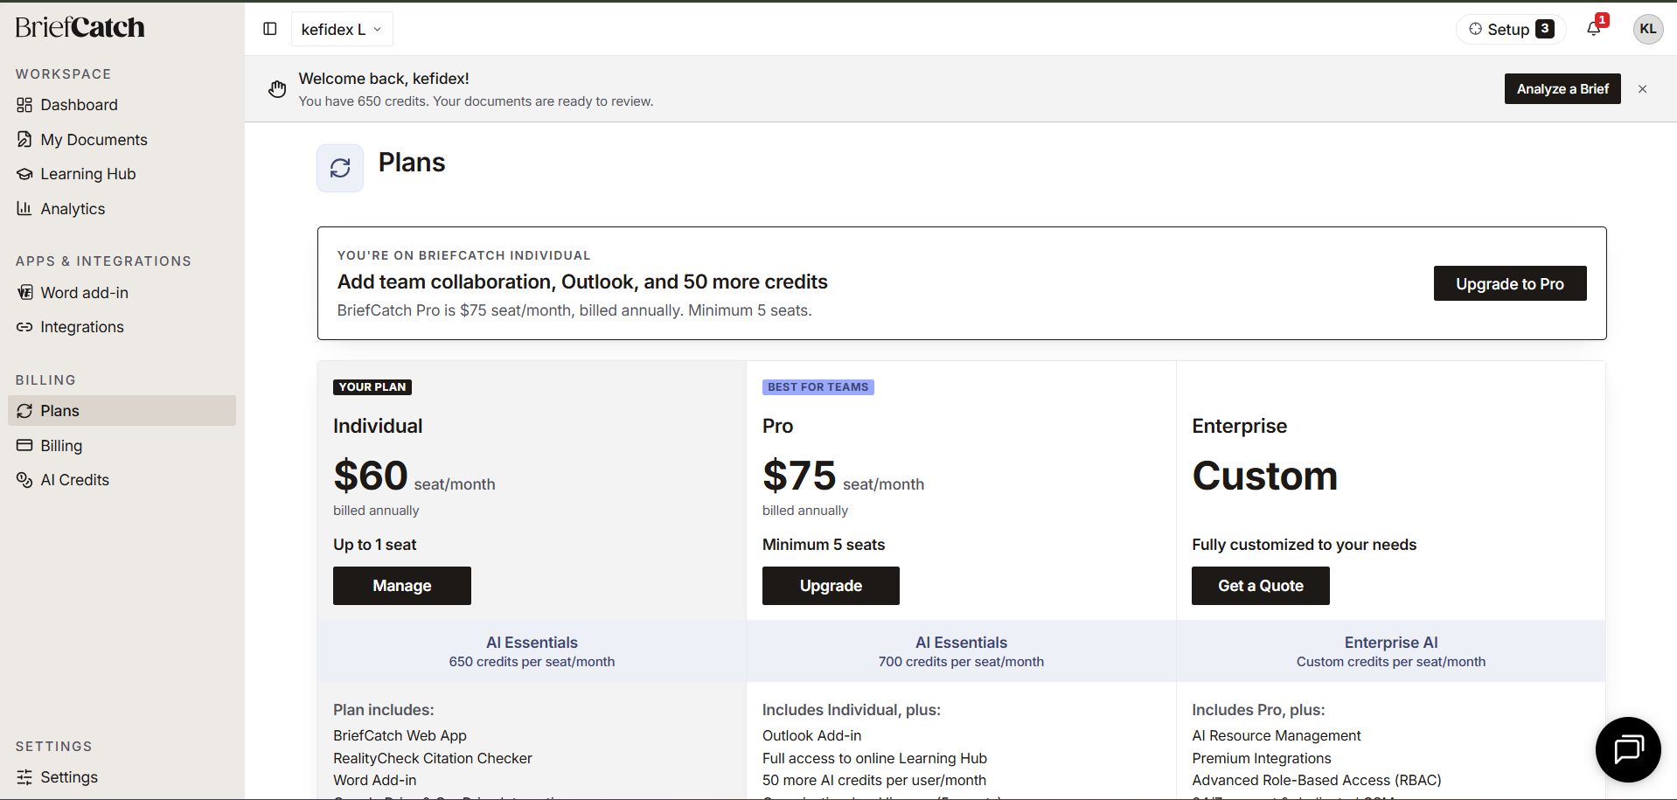Click '650 credits per seat/month' text
Image resolution: width=1677 pixels, height=800 pixels.
click(532, 662)
